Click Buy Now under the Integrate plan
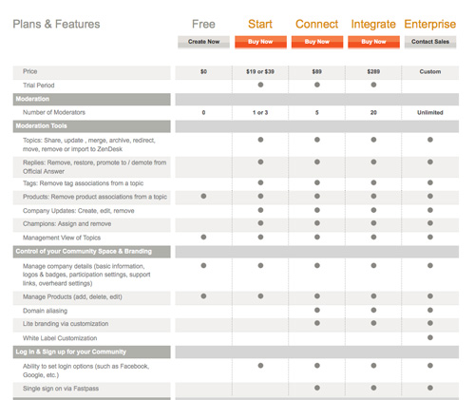Viewport: 475px width, 400px height. (373, 42)
